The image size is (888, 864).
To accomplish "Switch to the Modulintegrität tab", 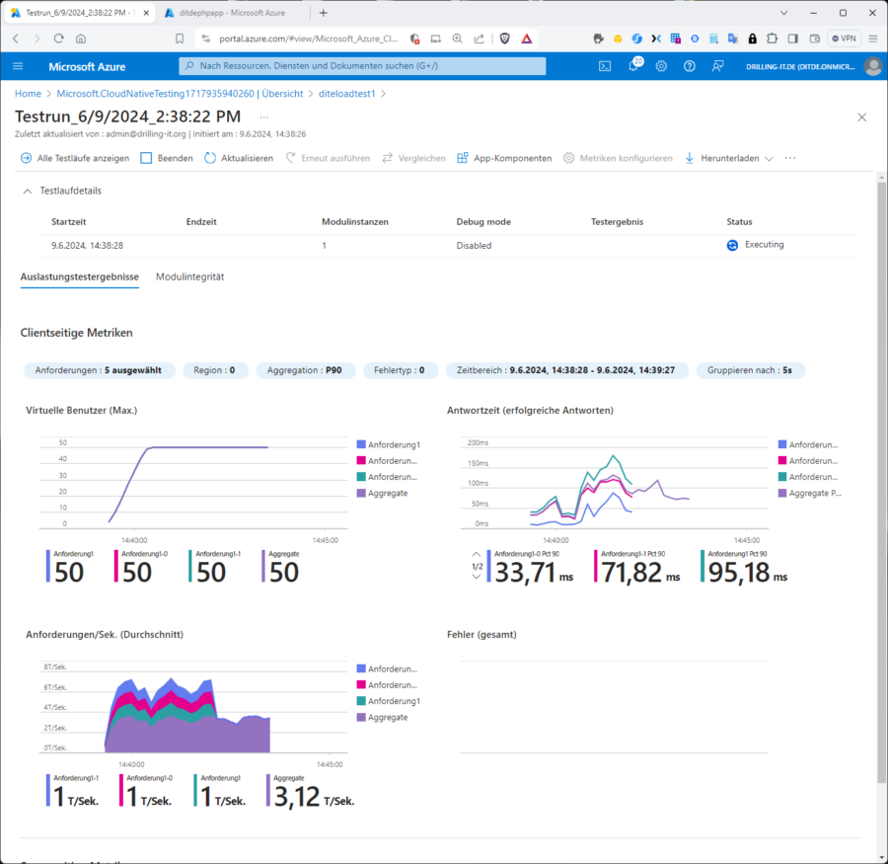I will 189,276.
